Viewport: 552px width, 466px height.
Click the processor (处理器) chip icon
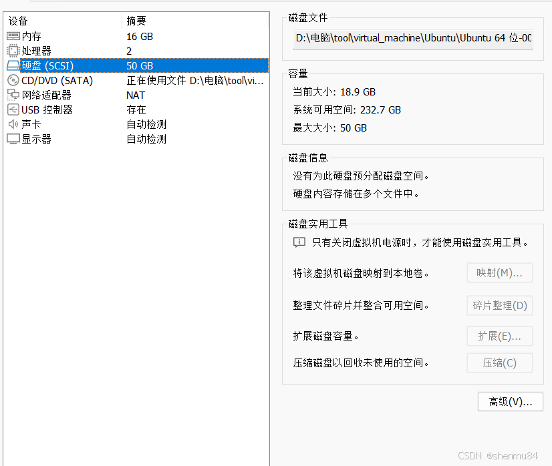coord(13,51)
